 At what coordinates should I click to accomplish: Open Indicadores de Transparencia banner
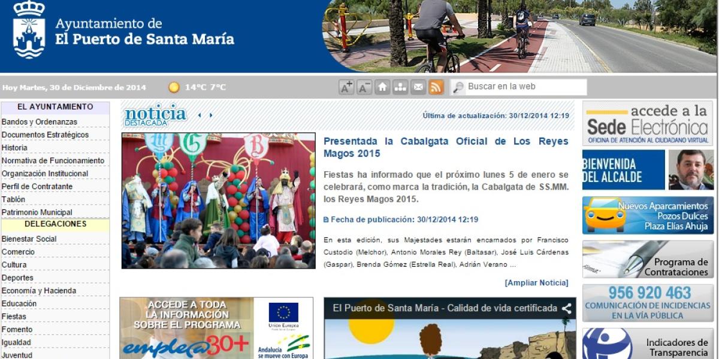pyautogui.click(x=648, y=343)
